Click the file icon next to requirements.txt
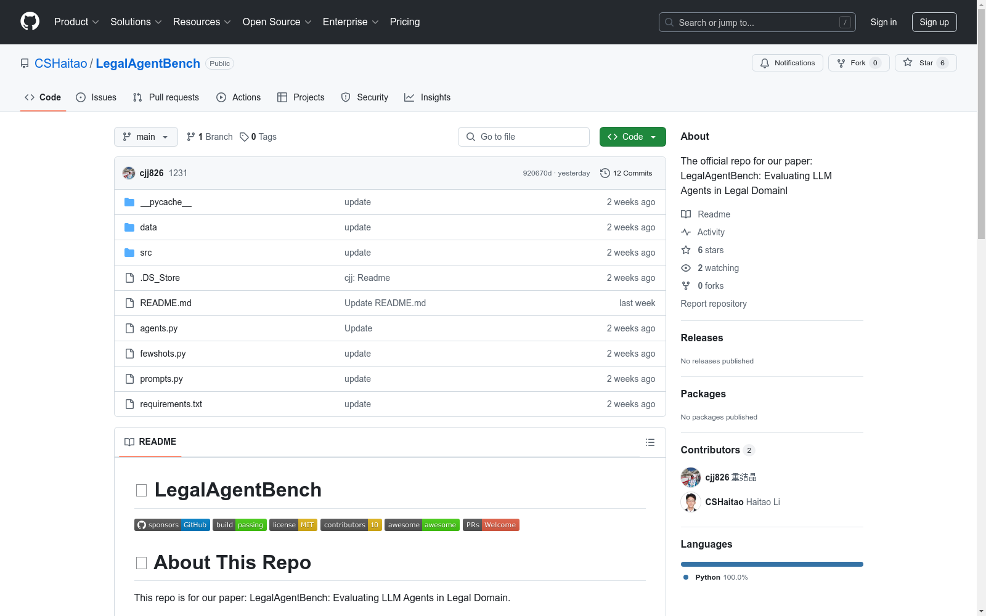 (x=129, y=404)
